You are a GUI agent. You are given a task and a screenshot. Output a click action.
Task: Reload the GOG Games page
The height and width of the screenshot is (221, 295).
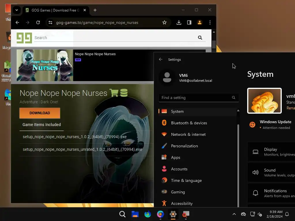coord(38,22)
